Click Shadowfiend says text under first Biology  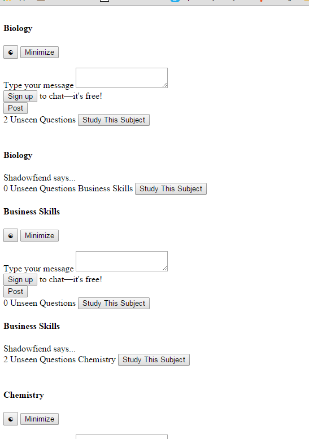[x=40, y=178]
